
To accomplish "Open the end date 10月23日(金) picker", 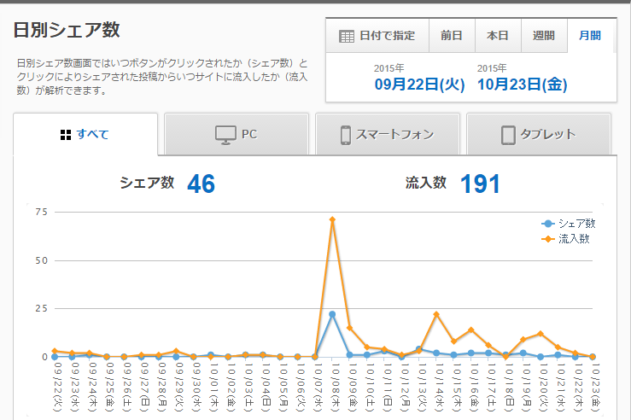I will click(x=522, y=84).
